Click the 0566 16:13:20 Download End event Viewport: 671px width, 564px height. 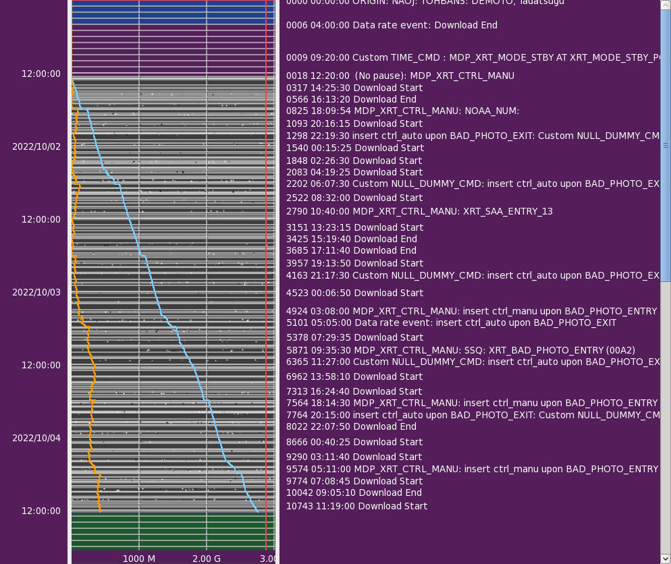pyautogui.click(x=351, y=99)
